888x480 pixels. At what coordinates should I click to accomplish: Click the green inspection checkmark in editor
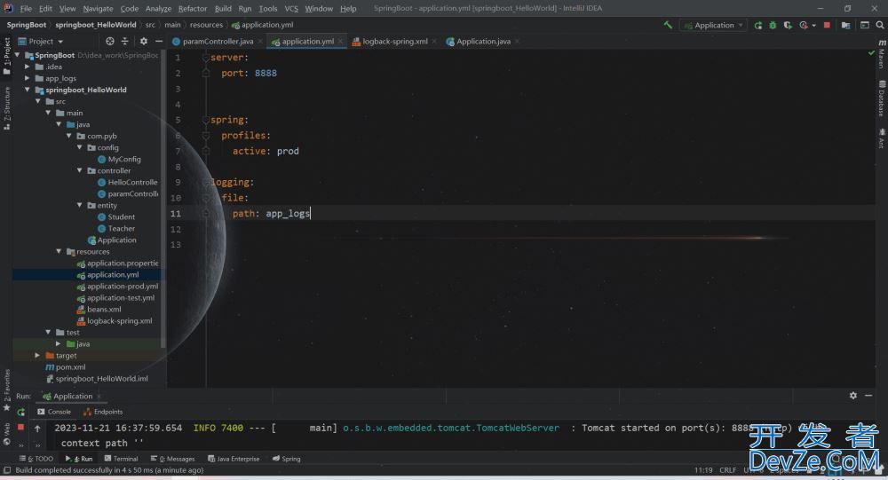872,52
